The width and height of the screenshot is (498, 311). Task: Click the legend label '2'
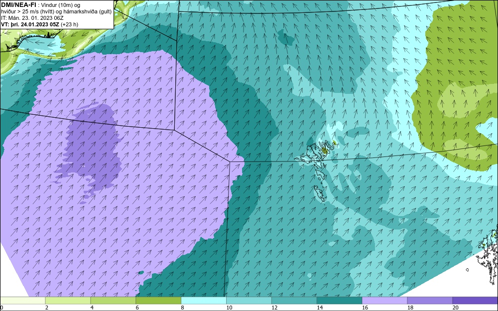pyautogui.click(x=47, y=308)
